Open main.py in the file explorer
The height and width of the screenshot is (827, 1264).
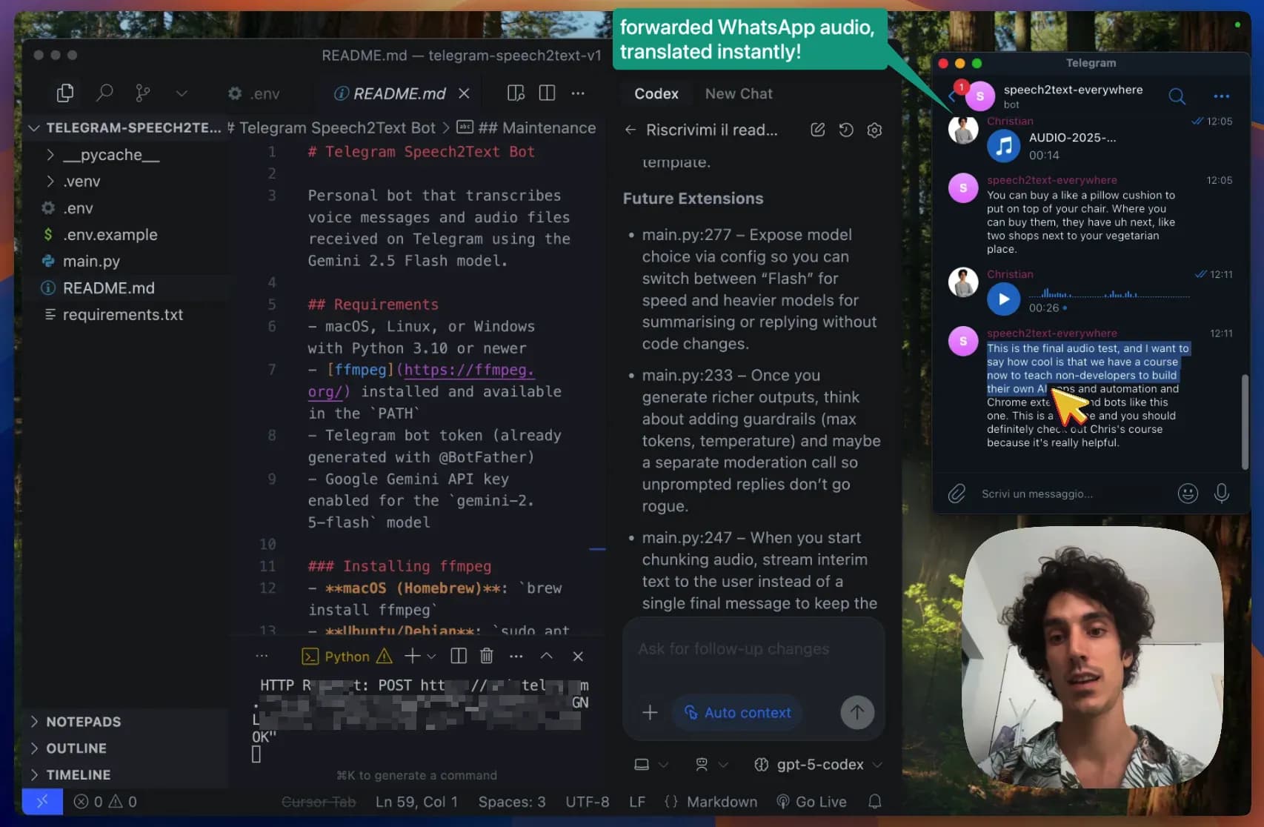click(x=91, y=262)
